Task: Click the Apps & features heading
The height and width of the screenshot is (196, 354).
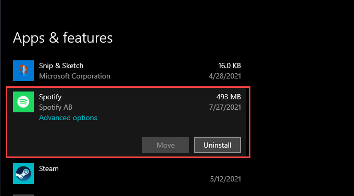Action: (63, 37)
